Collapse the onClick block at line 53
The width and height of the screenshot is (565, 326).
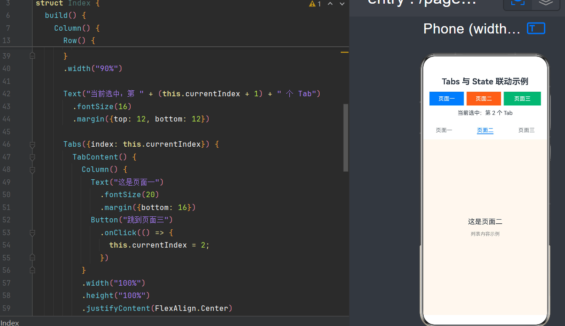(x=32, y=233)
